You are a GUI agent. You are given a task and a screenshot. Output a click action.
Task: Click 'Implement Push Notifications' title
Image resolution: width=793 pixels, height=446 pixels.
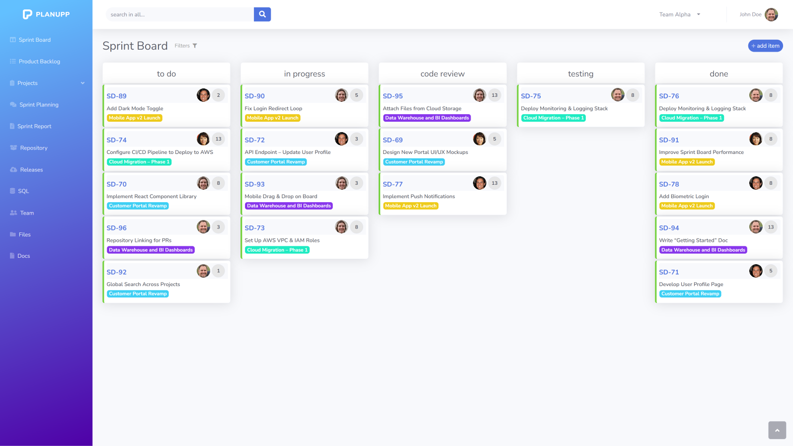click(419, 197)
